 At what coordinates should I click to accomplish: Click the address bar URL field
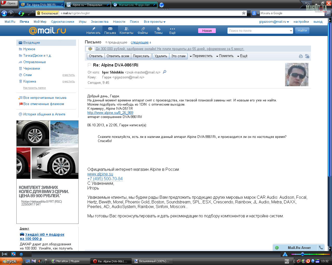(x=150, y=13)
